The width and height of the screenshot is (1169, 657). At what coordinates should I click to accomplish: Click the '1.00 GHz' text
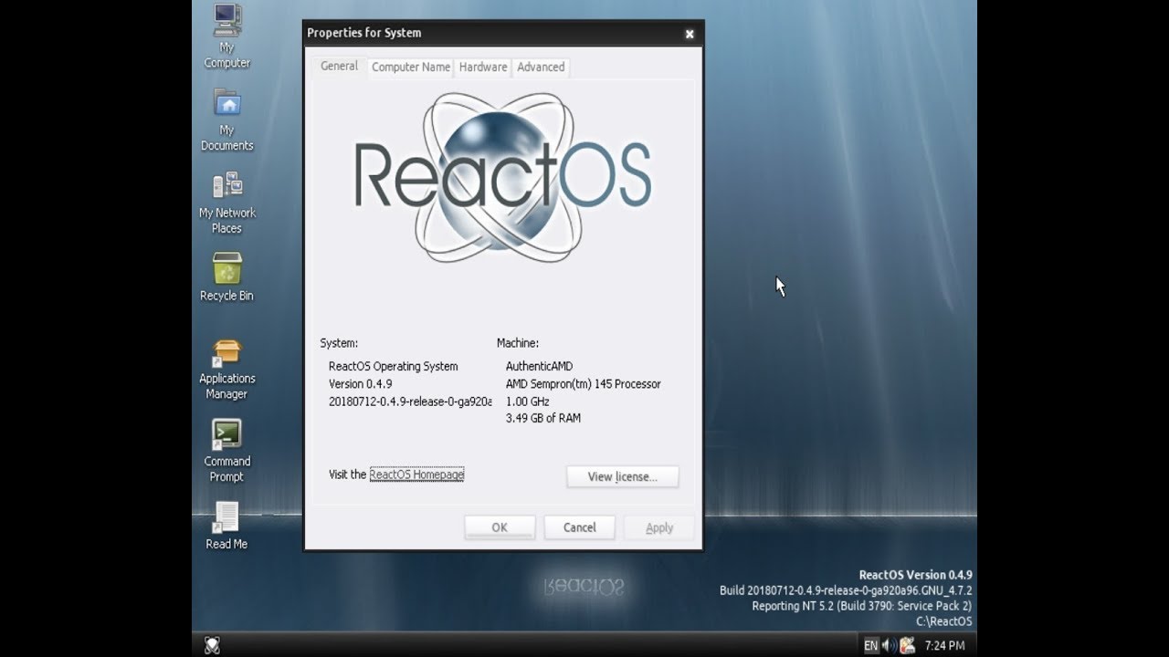coord(527,401)
